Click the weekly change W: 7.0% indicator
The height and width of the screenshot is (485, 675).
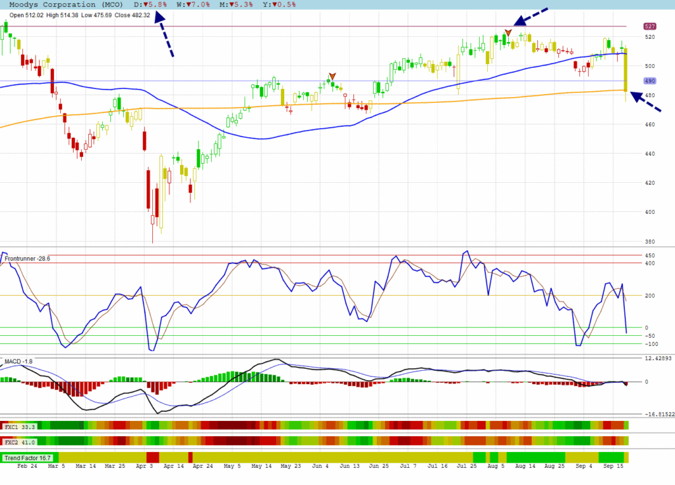point(196,4)
